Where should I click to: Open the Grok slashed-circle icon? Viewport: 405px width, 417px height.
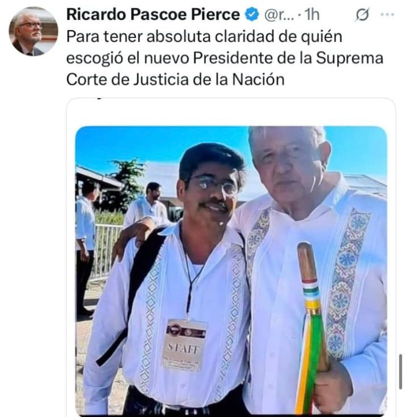pos(362,15)
